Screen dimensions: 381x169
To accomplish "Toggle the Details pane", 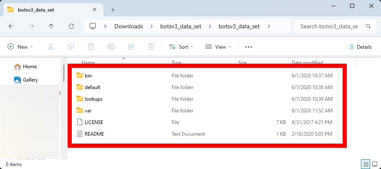I will pyautogui.click(x=359, y=47).
